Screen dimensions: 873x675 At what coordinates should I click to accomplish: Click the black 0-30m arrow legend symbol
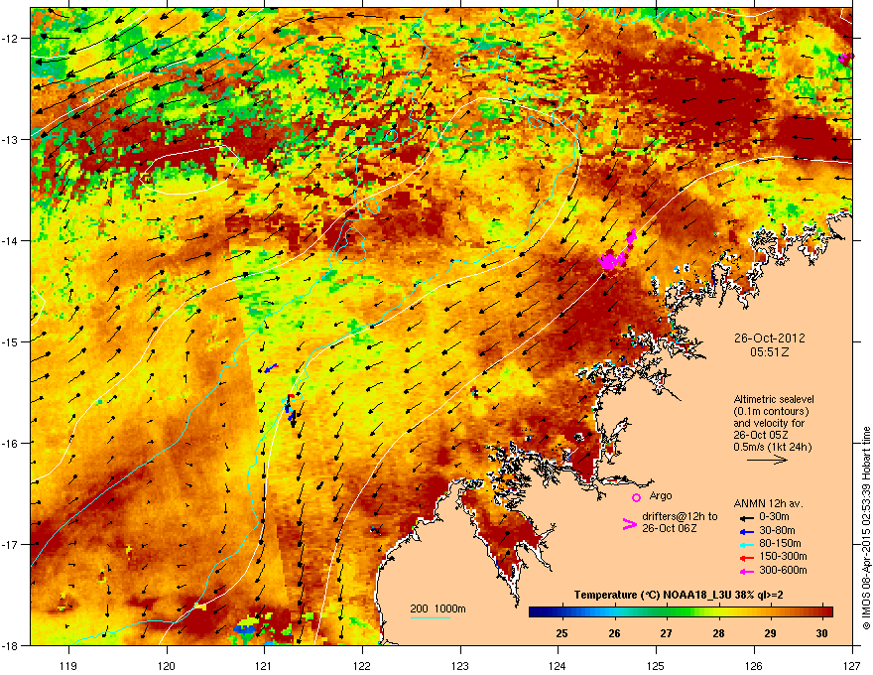747,517
